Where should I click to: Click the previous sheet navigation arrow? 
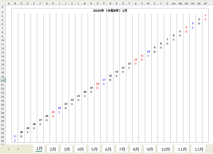point(9,149)
